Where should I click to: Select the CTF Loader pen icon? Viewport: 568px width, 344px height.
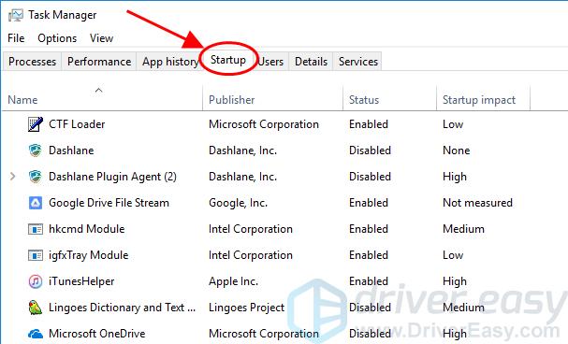click(x=36, y=124)
